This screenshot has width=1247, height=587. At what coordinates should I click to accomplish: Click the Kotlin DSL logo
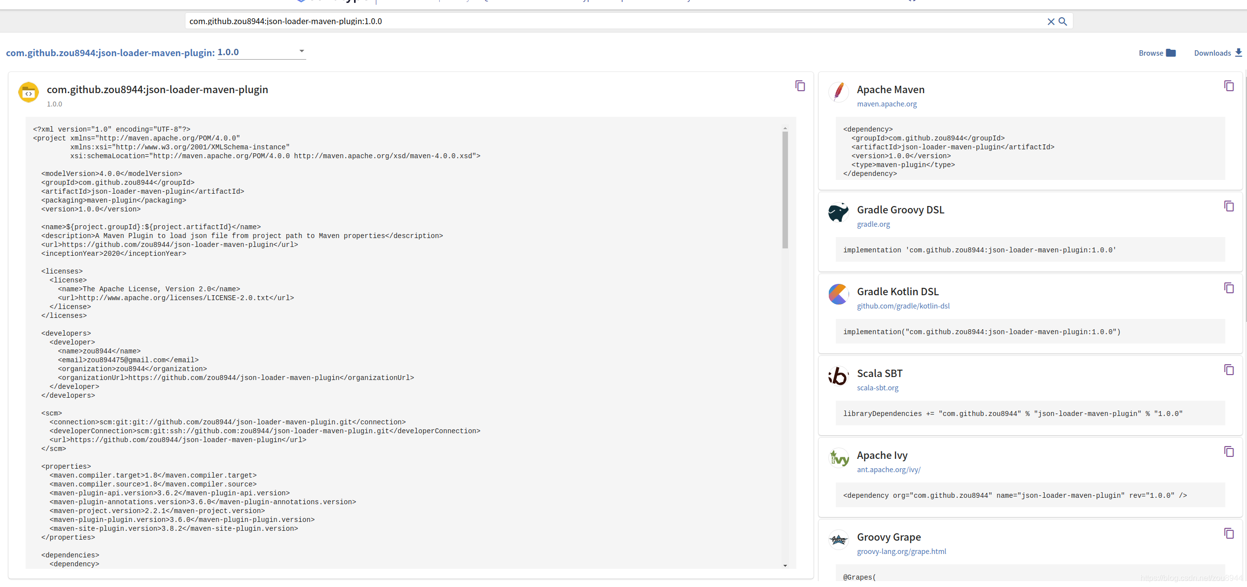click(x=838, y=294)
